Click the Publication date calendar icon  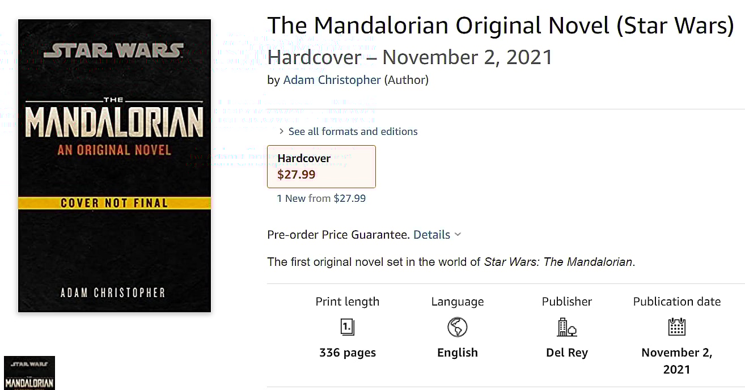[x=676, y=327]
